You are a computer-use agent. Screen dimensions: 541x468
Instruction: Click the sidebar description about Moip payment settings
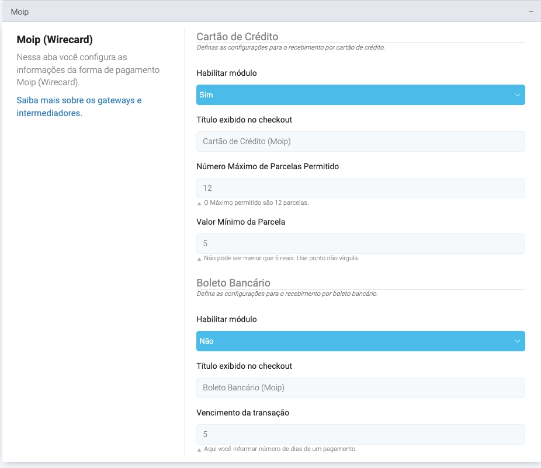coord(88,70)
